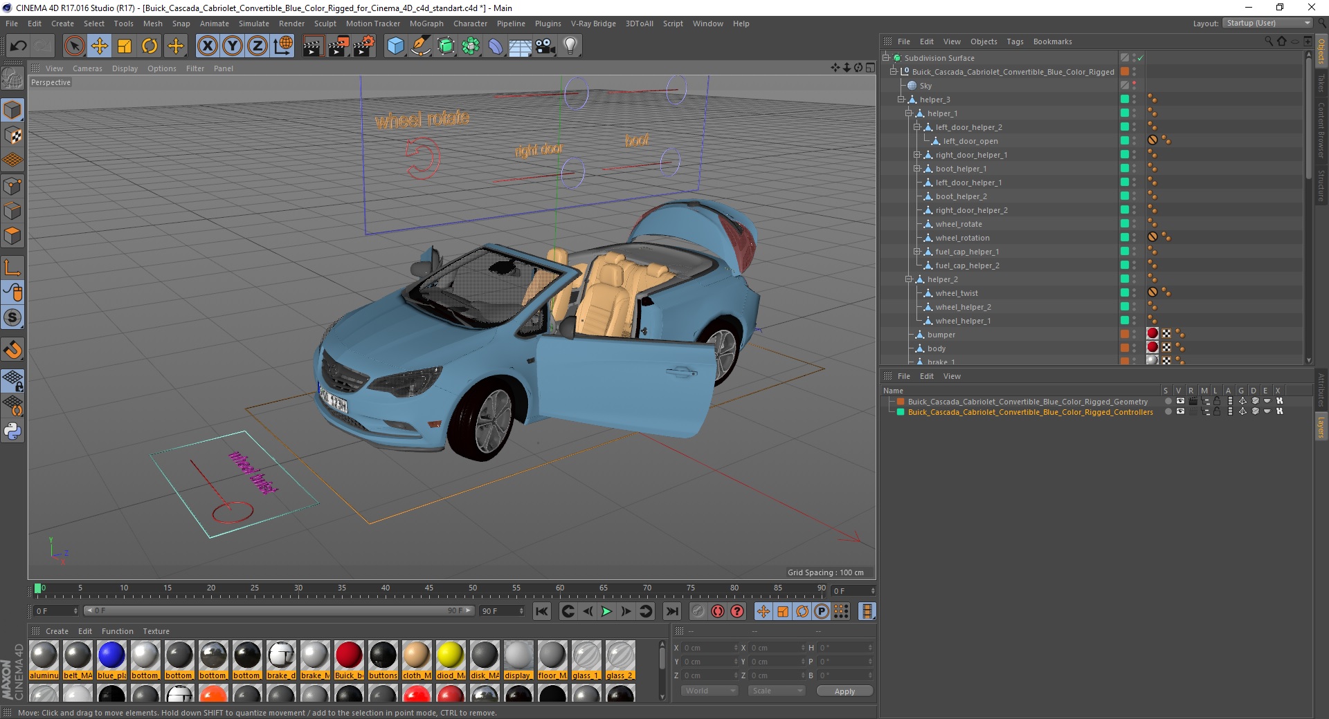Enable the Axis mode tool
The image size is (1329, 719).
tap(12, 268)
